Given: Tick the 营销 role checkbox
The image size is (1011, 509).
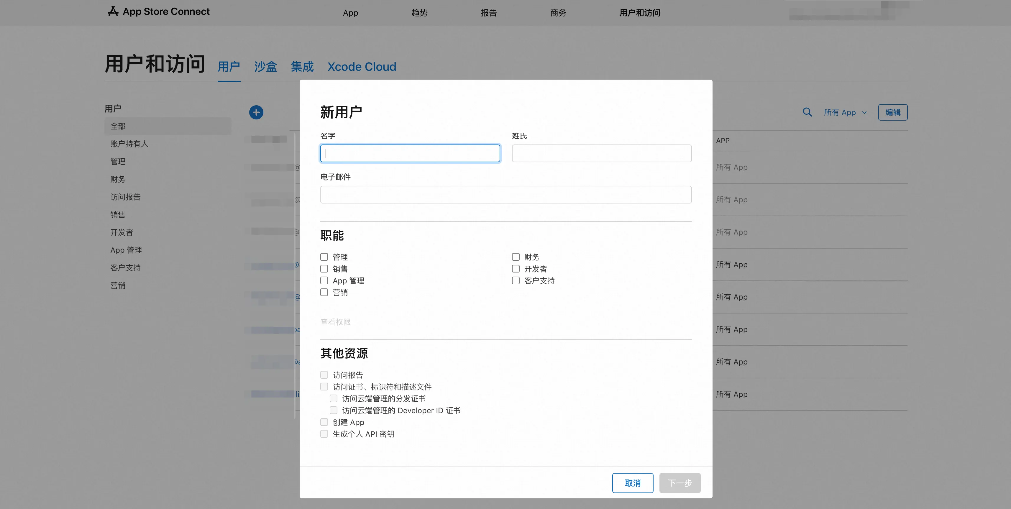Looking at the screenshot, I should (324, 292).
